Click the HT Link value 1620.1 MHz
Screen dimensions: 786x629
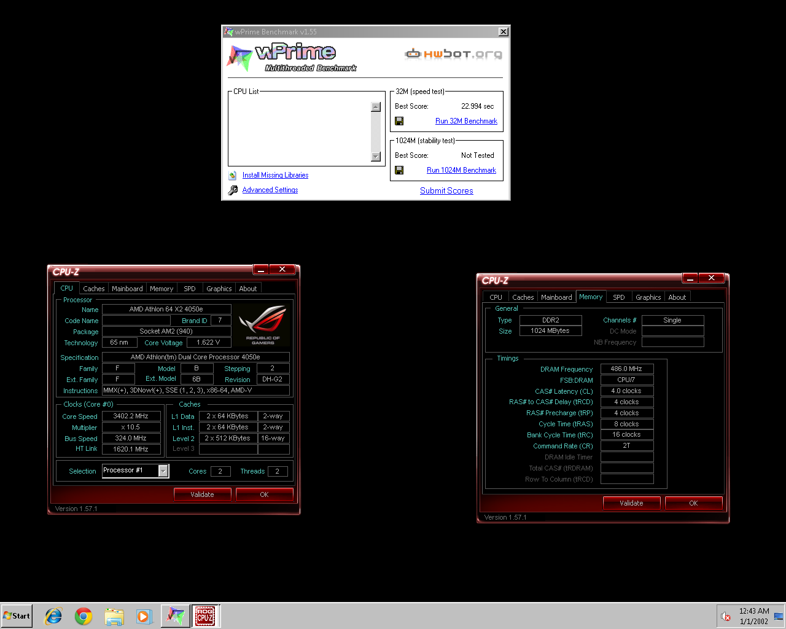[131, 449]
